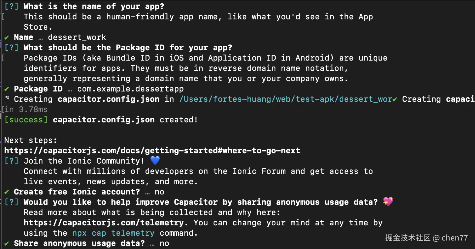
Task: Click the com.example.dessertapp package ID value
Action: coord(130,89)
